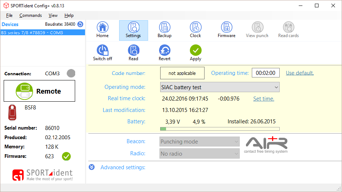Click the View punch icon
The image size is (342, 192).
(x=257, y=30)
